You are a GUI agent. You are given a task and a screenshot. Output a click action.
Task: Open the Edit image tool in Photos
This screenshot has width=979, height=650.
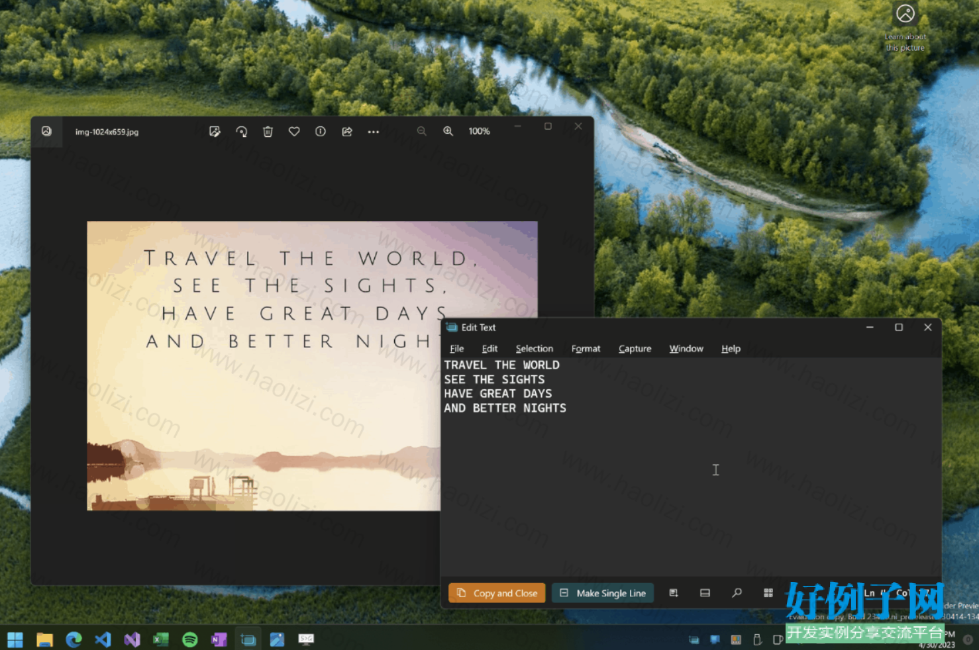tap(215, 131)
